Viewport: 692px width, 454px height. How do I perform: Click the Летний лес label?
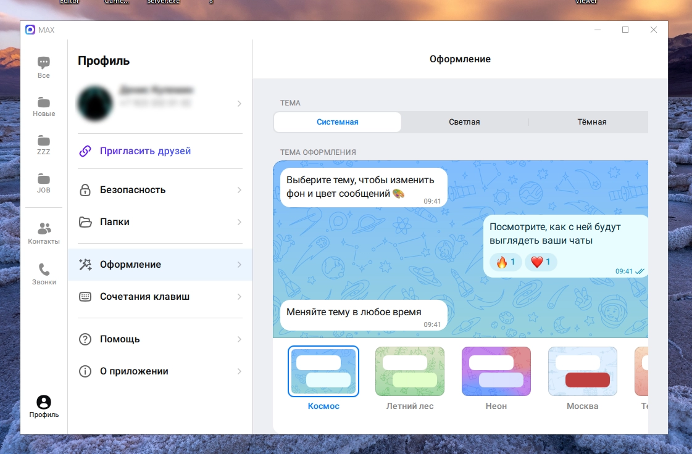click(x=409, y=407)
